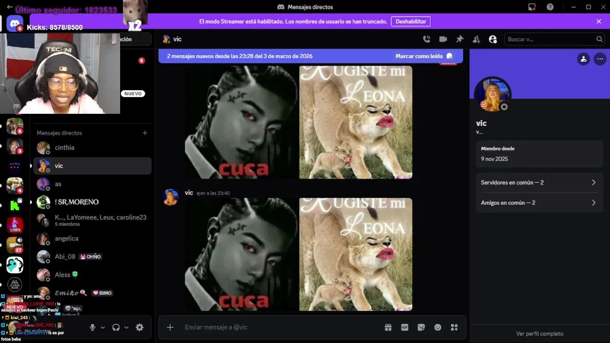The height and width of the screenshot is (343, 610).
Task: Open Emiko direct message
Action: coord(92,293)
